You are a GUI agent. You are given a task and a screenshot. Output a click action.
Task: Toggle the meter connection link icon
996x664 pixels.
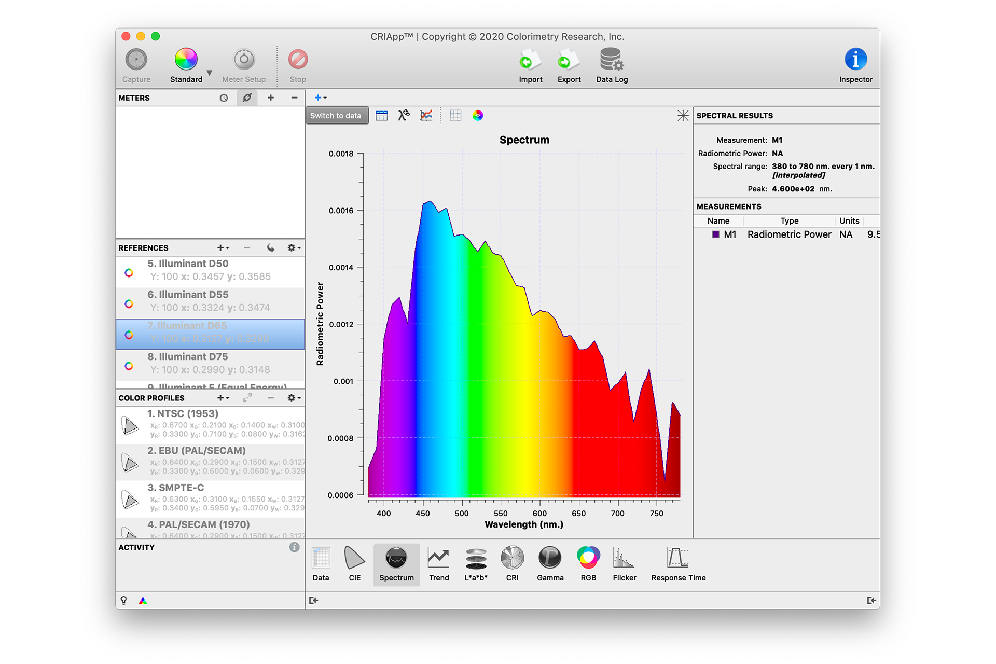pos(247,98)
